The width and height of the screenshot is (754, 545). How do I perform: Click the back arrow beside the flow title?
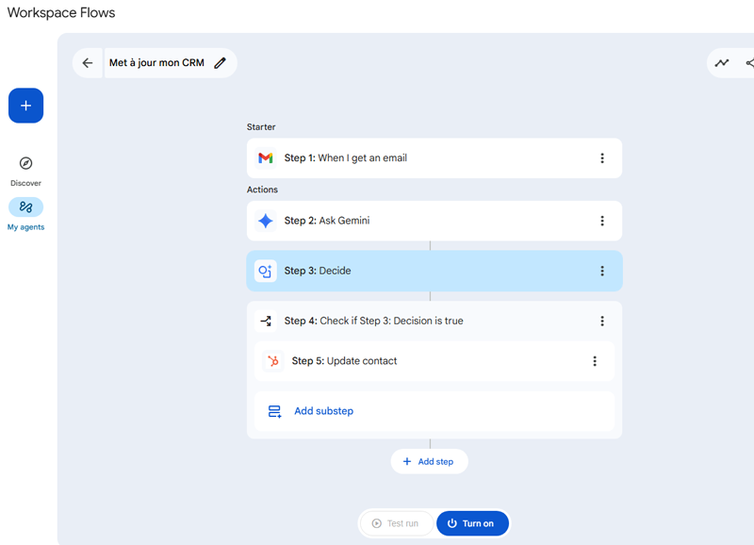(x=88, y=63)
